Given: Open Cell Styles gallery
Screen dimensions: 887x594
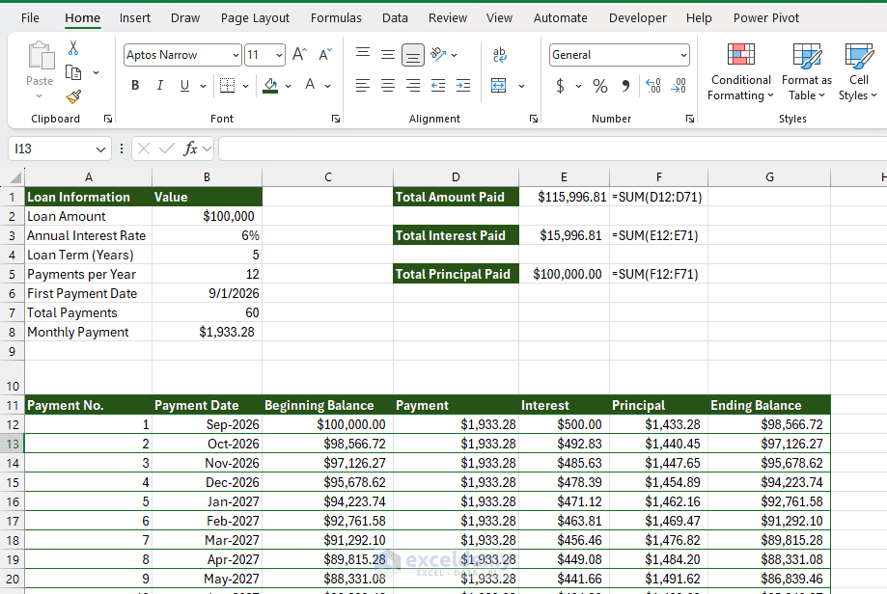Looking at the screenshot, I should [858, 71].
